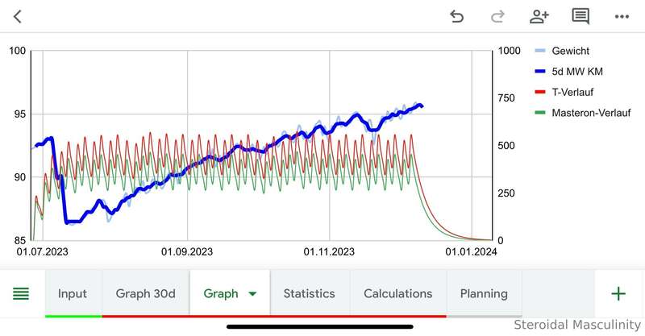Open the Calculations sheet tab
645x336 pixels.
398,293
